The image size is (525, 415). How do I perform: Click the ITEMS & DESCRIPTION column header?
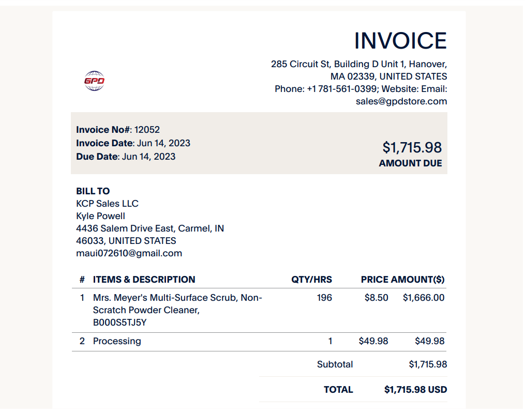pos(144,280)
